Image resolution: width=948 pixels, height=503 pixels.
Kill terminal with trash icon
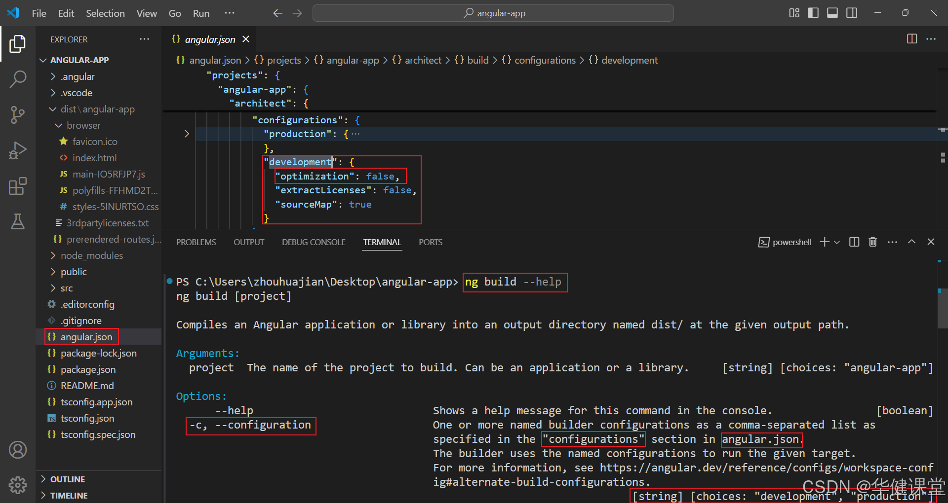click(873, 242)
